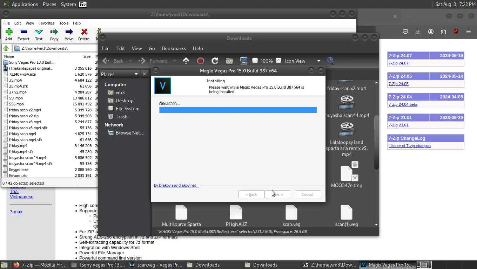The height and width of the screenshot is (269, 477).
Task: Open the Favorites menu in 7-Zip
Action: click(x=46, y=23)
